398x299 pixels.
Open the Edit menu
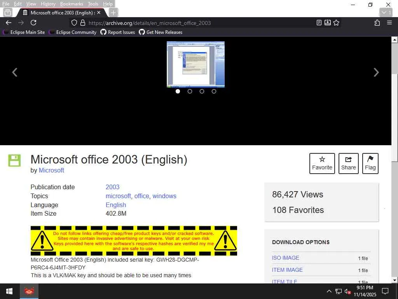click(x=17, y=4)
